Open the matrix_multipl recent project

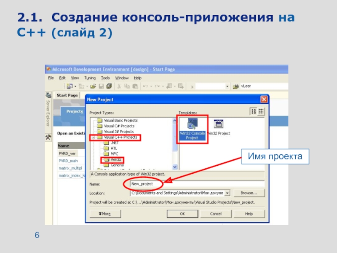(x=70, y=168)
